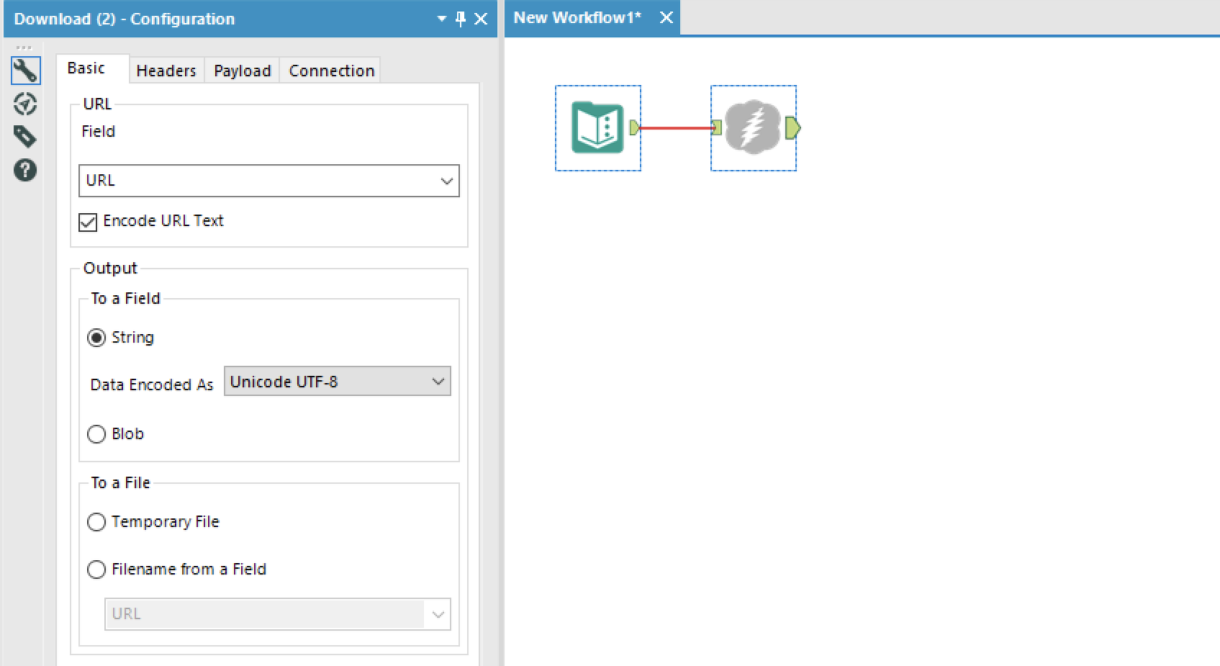This screenshot has height=666, width=1220.
Task: Open the Connection tab
Action: pos(331,71)
